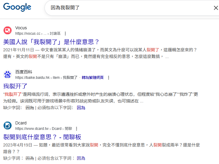Click the Dcard site name
The width and height of the screenshot is (219, 164).
pyautogui.click(x=21, y=123)
